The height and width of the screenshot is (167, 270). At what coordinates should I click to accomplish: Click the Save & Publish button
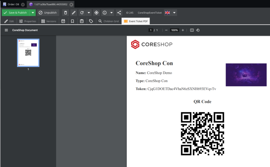click(15, 13)
